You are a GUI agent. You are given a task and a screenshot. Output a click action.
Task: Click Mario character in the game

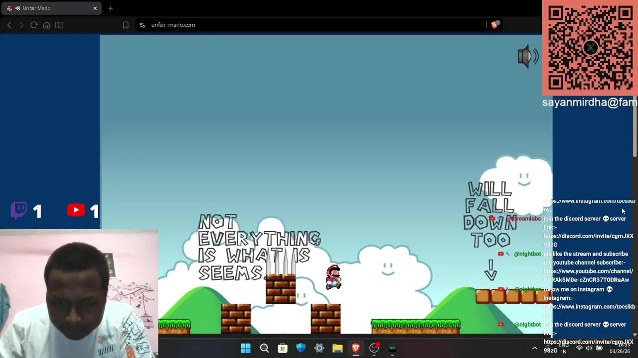(x=333, y=277)
